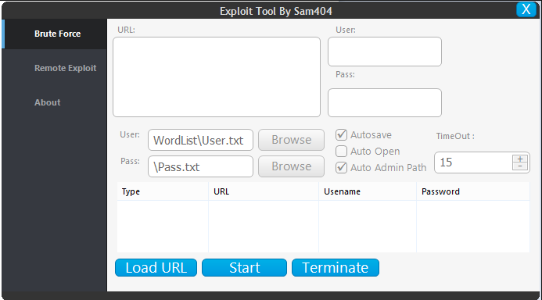Open the Brute Force tab

(x=55, y=34)
